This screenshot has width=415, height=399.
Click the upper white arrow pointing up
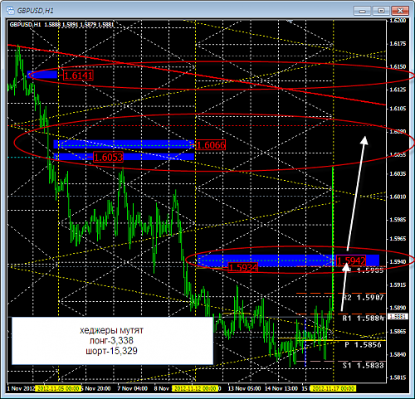pyautogui.click(x=357, y=192)
